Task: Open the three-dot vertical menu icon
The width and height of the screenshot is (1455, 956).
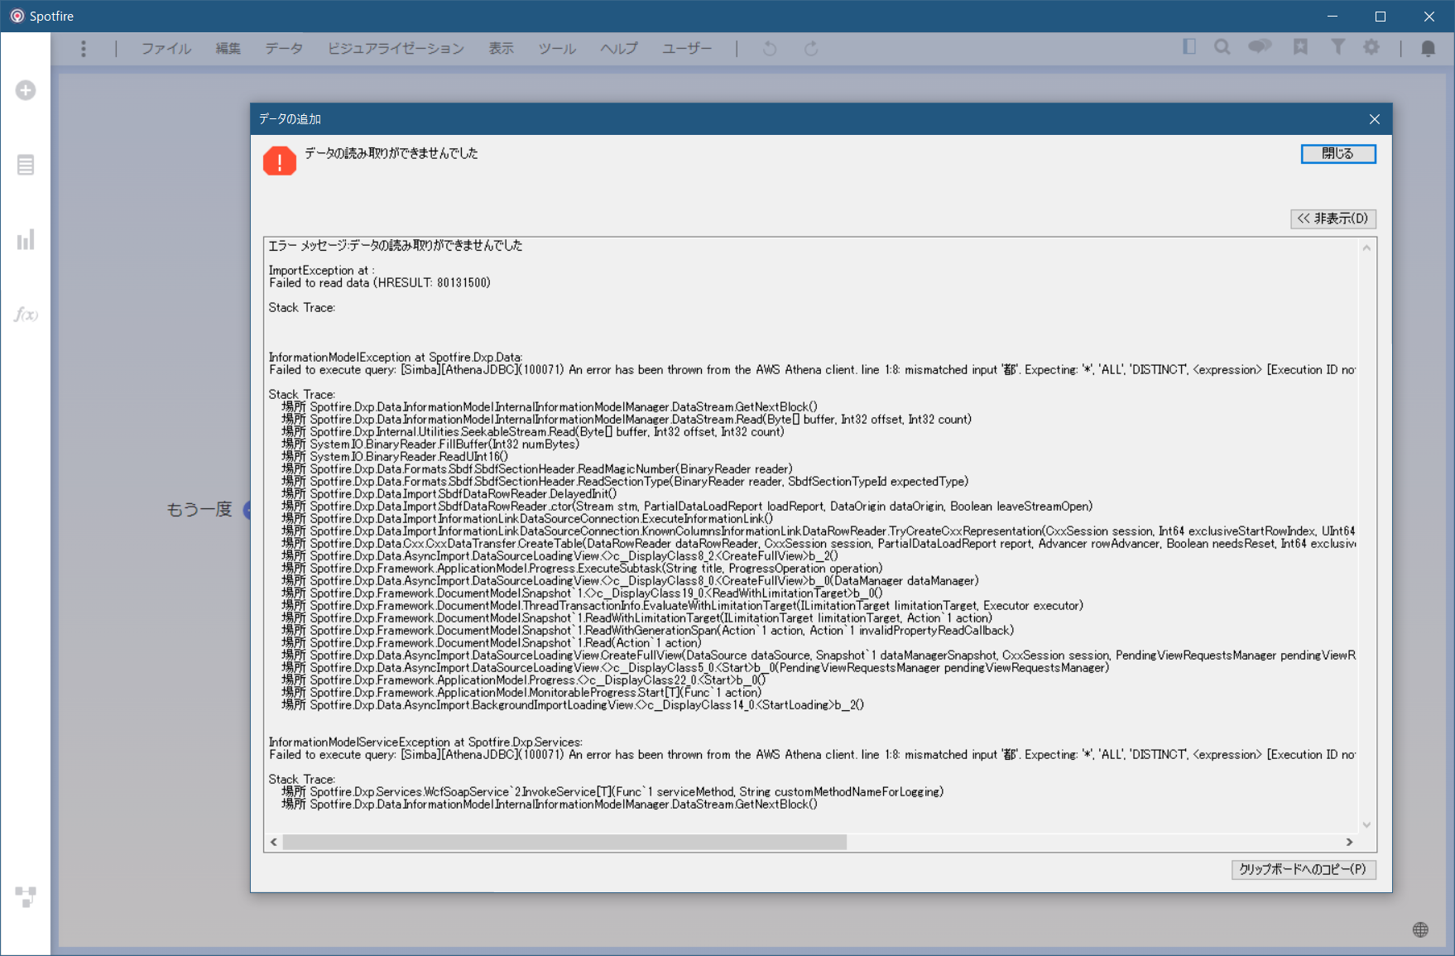Action: point(84,49)
